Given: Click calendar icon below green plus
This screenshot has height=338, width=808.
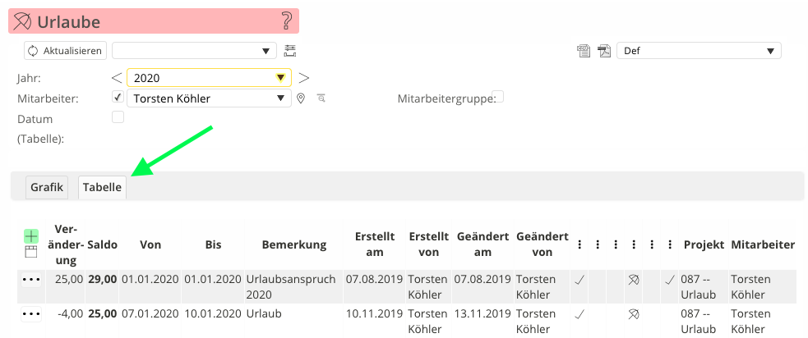Looking at the screenshot, I should click(x=31, y=252).
